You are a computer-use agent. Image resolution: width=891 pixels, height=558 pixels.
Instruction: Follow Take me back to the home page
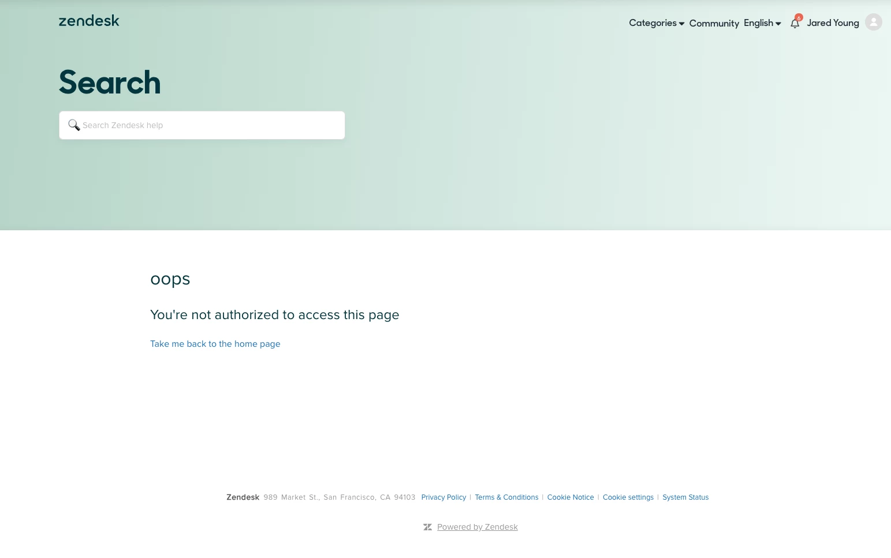pos(215,344)
